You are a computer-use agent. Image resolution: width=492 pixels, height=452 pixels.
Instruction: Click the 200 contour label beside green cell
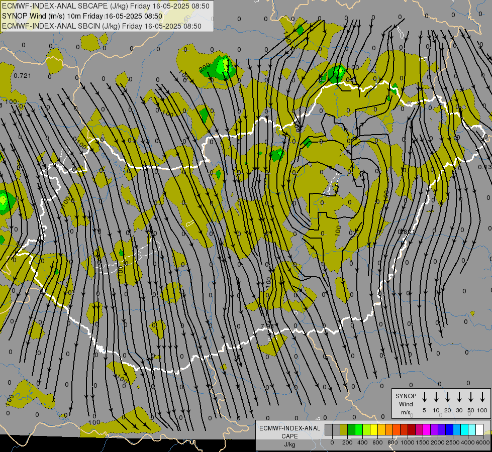pos(205,67)
